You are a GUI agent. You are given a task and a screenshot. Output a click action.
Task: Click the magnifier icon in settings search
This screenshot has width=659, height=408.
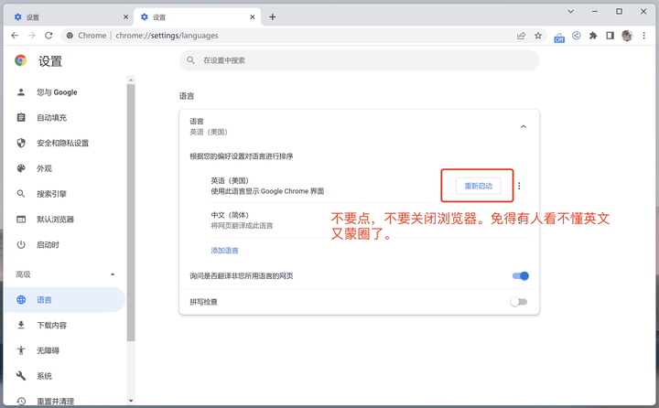[x=190, y=60]
